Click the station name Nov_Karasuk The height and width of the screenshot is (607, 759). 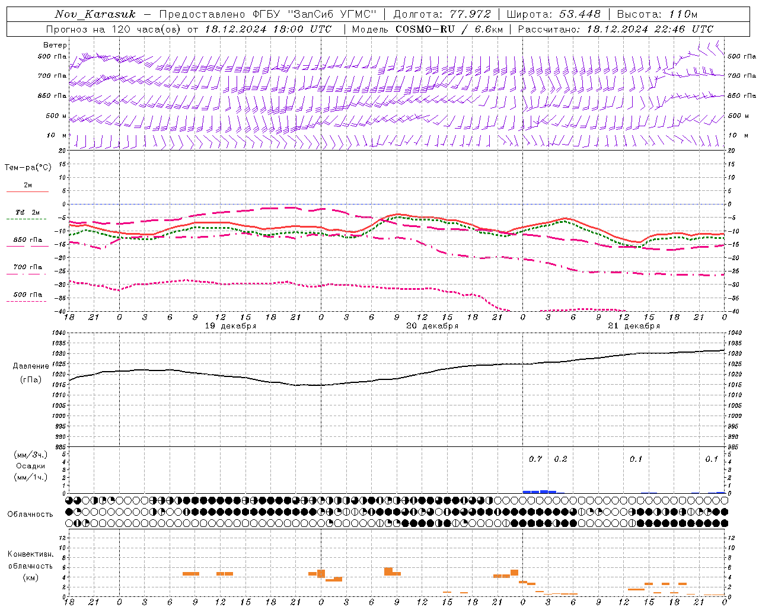click(95, 14)
